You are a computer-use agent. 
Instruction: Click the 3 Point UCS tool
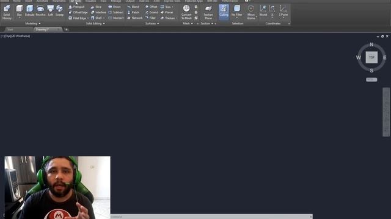[x=283, y=11]
